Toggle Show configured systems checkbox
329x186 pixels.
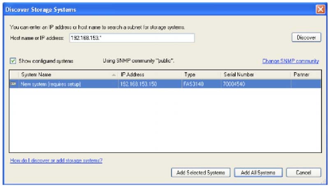(13, 61)
